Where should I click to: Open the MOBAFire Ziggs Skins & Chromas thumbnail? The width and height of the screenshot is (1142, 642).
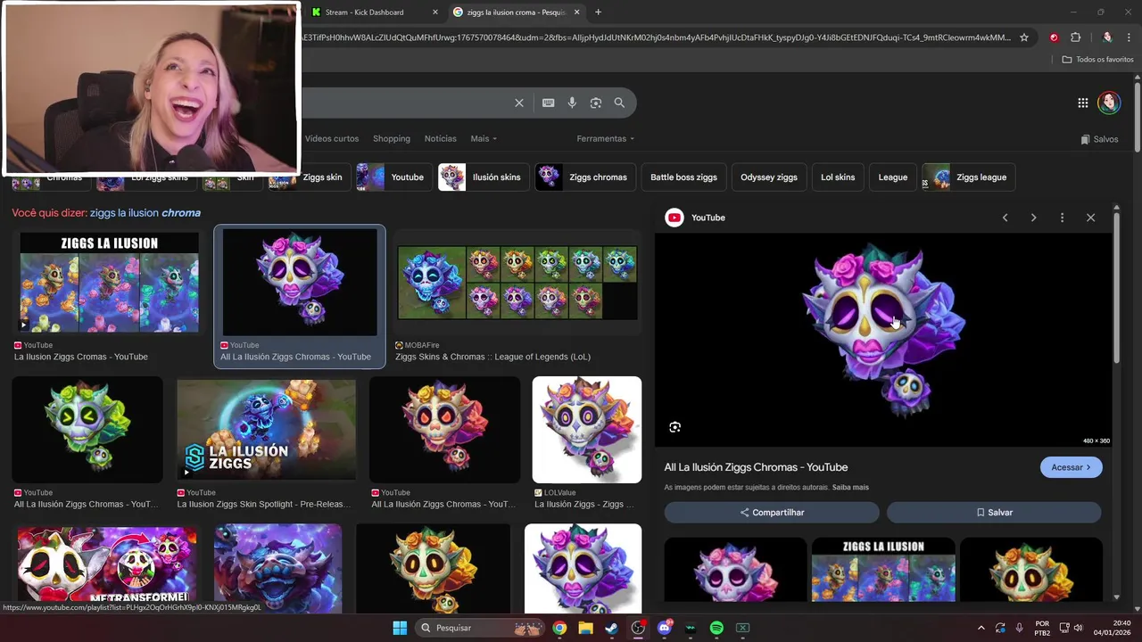point(517,282)
